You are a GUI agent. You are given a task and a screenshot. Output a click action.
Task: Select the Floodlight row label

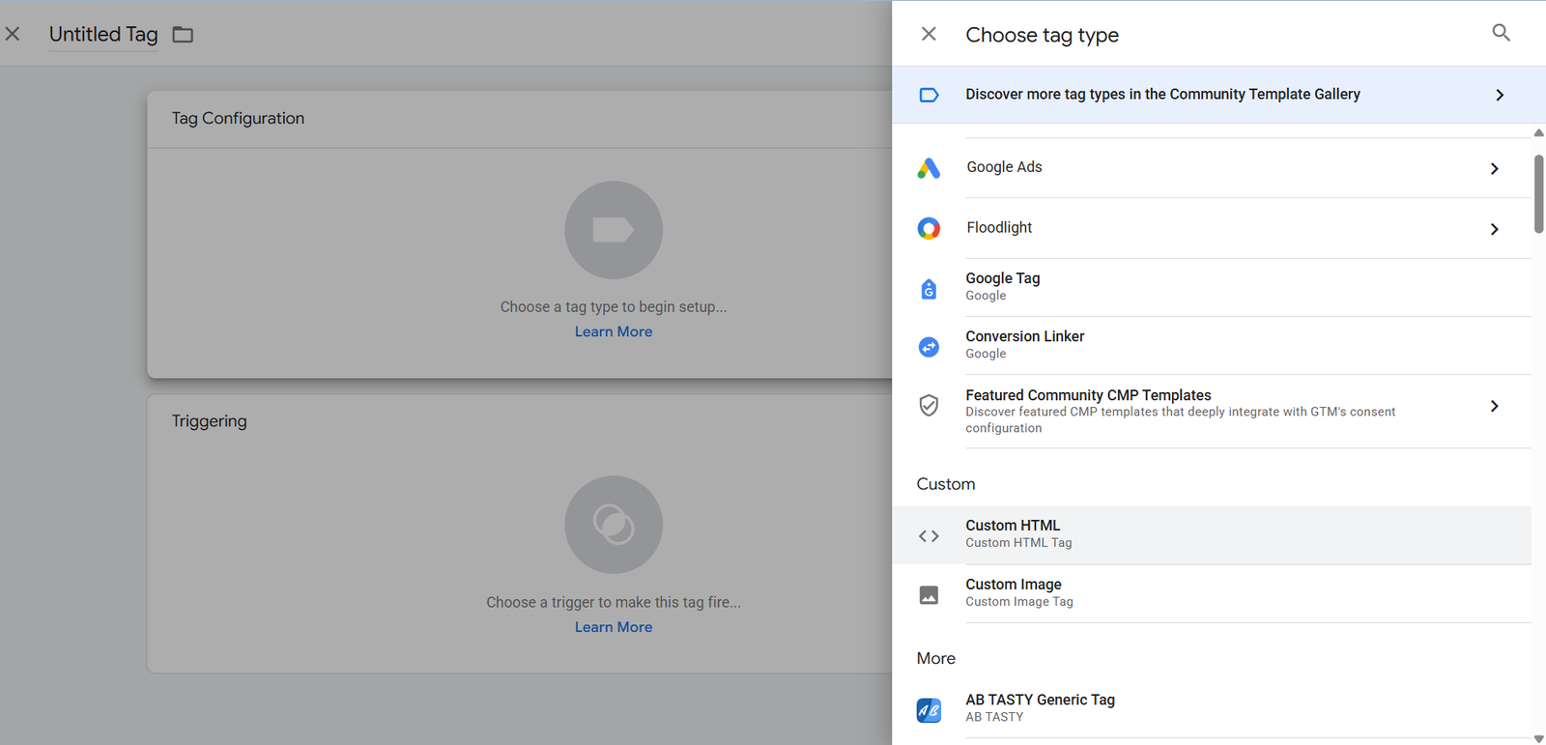[x=999, y=227]
